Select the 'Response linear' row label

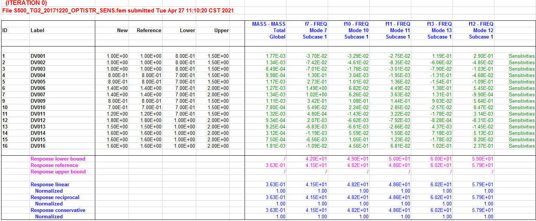[x=50, y=185]
